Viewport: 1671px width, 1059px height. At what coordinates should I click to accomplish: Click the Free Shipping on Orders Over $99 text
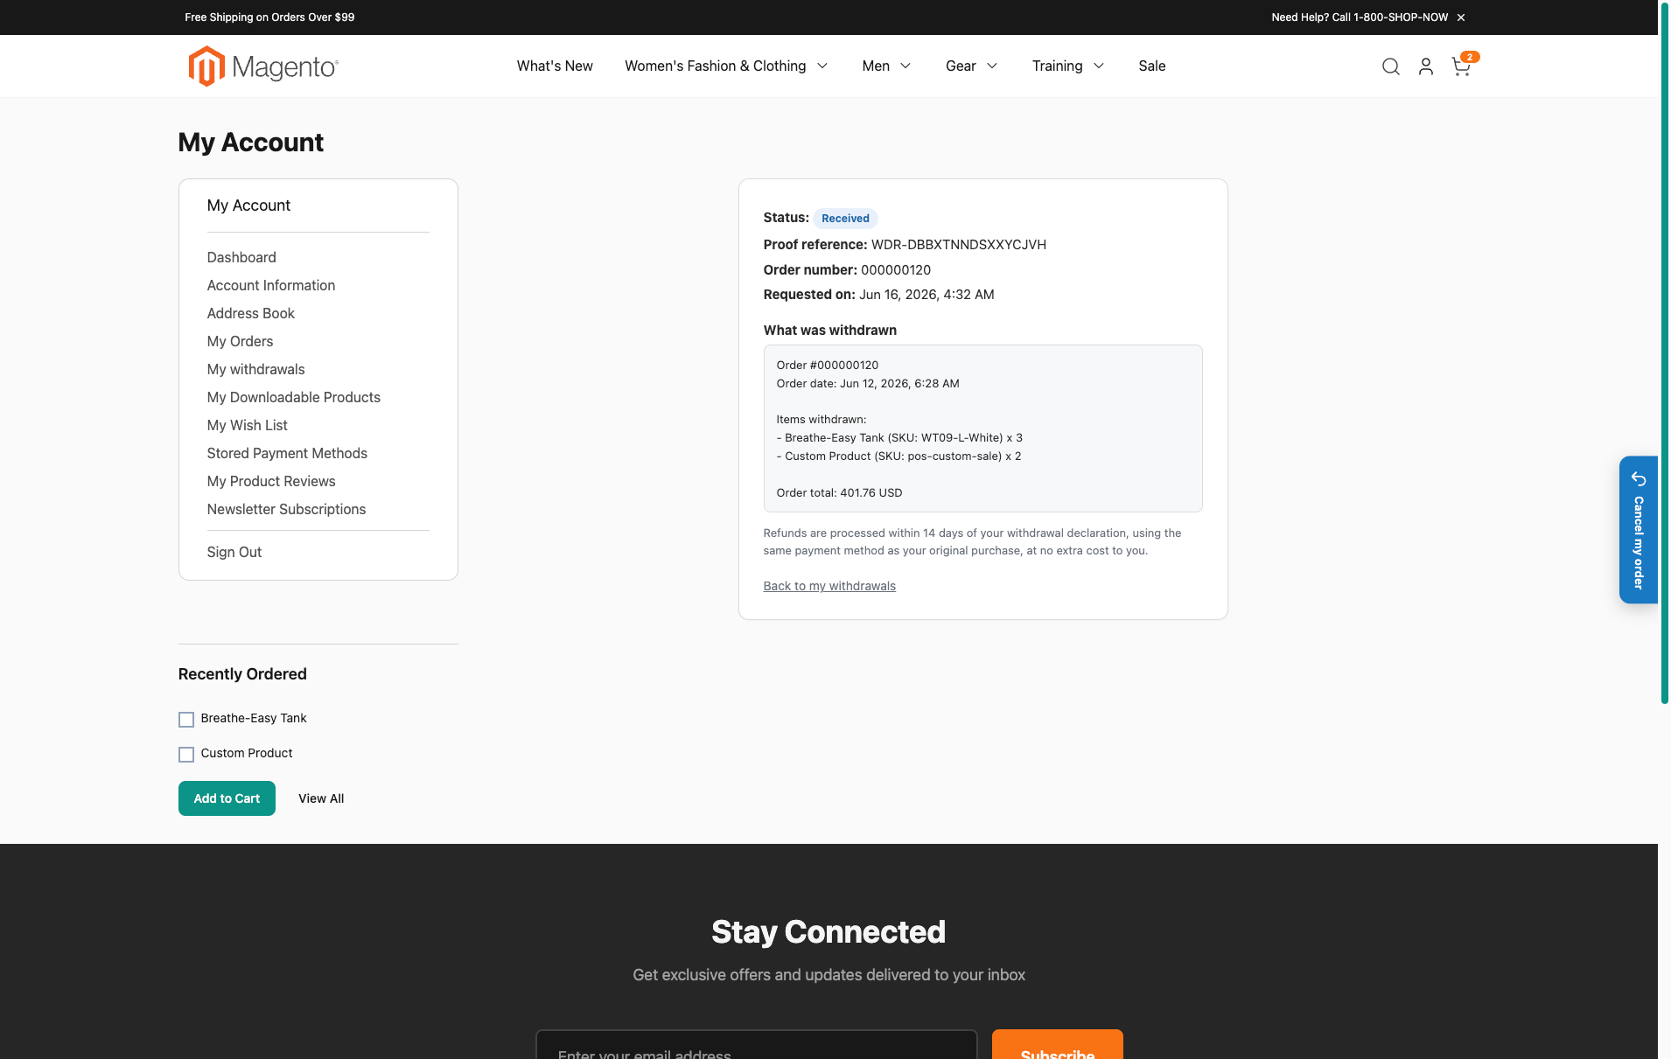coord(269,17)
